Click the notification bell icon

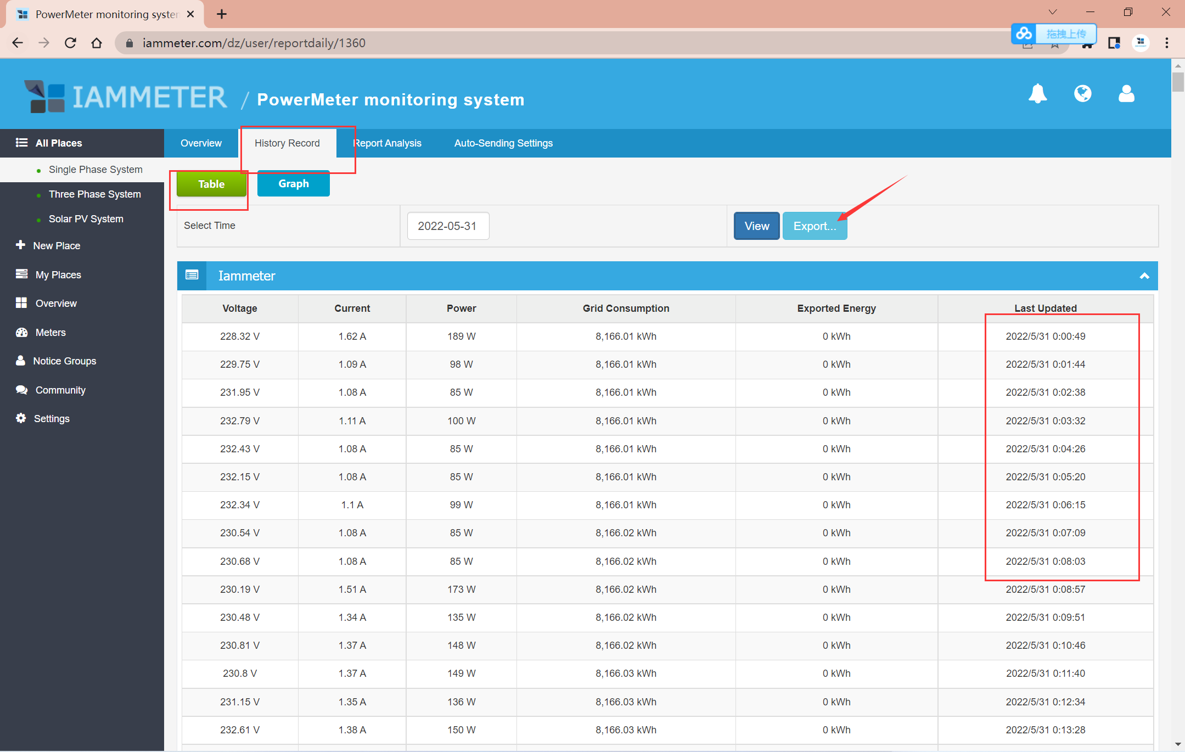tap(1037, 94)
